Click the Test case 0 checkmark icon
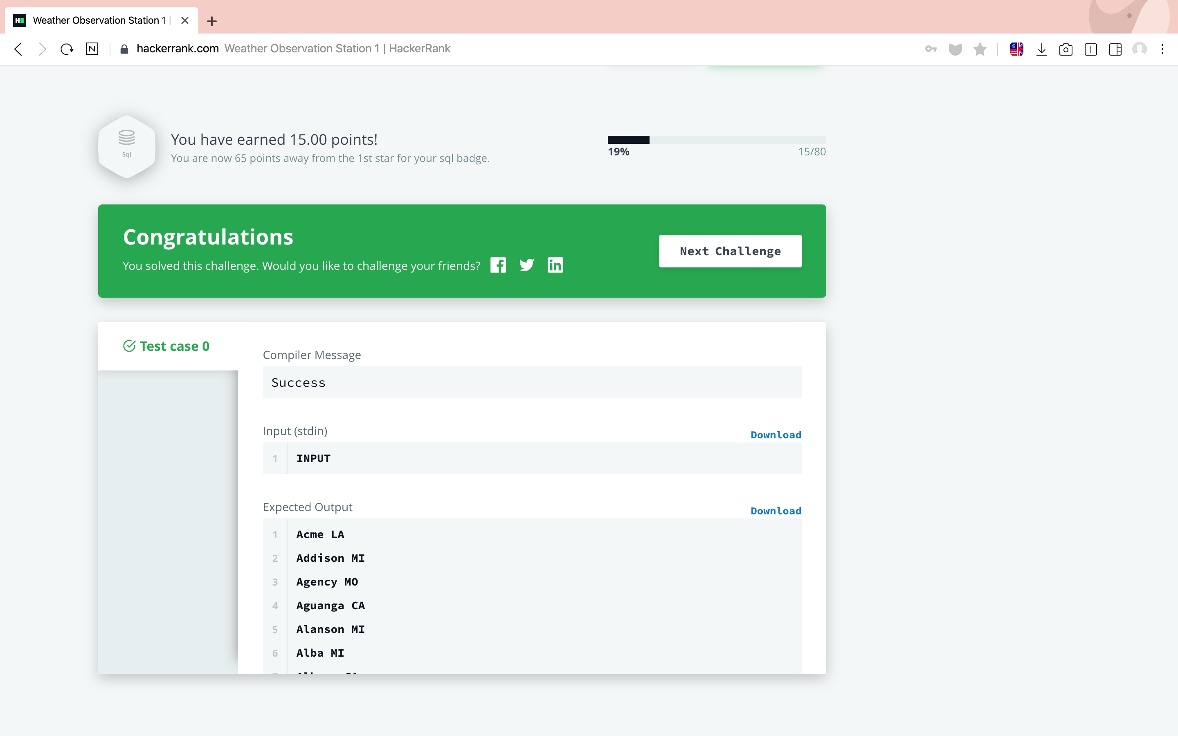The height and width of the screenshot is (736, 1178). (129, 346)
